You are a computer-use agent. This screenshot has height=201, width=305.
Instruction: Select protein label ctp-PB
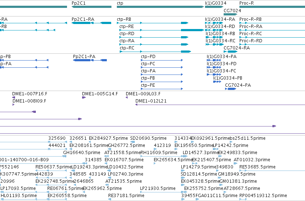coord(148,78)
